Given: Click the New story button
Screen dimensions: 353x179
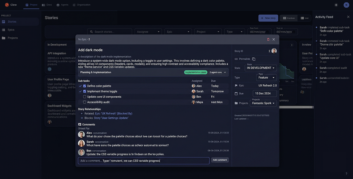Looking at the screenshot, I should (x=268, y=18).
